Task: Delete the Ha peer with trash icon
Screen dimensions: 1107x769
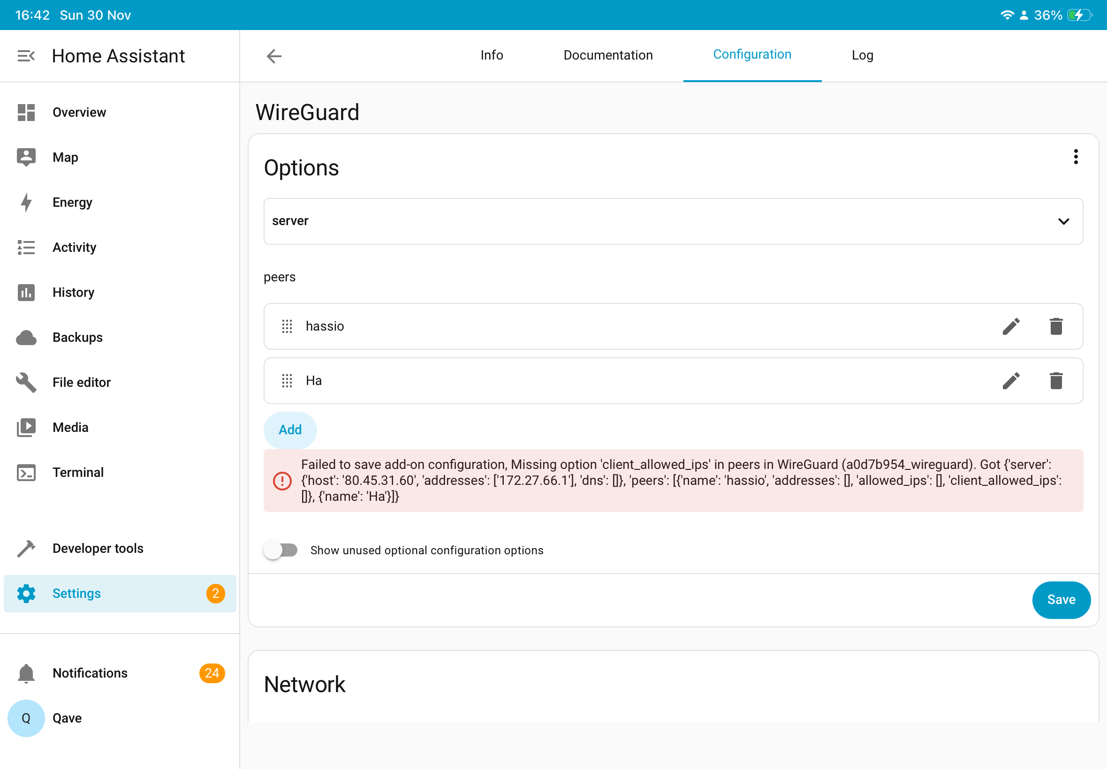Action: click(x=1055, y=381)
